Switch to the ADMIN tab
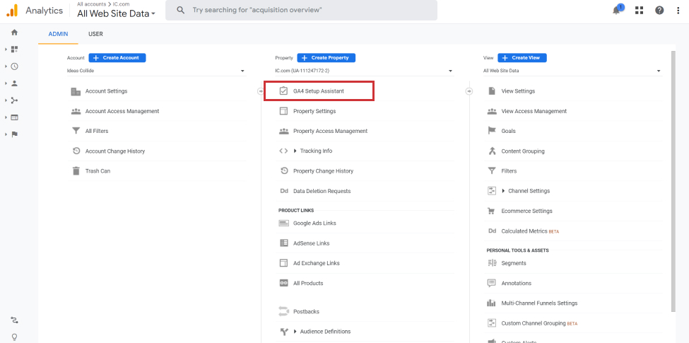Screen dimensions: 689x343 pos(58,34)
